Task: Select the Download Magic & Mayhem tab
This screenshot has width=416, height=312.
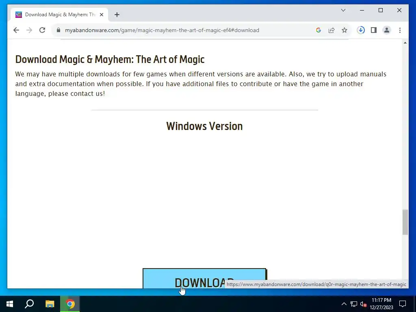Action: [59, 15]
